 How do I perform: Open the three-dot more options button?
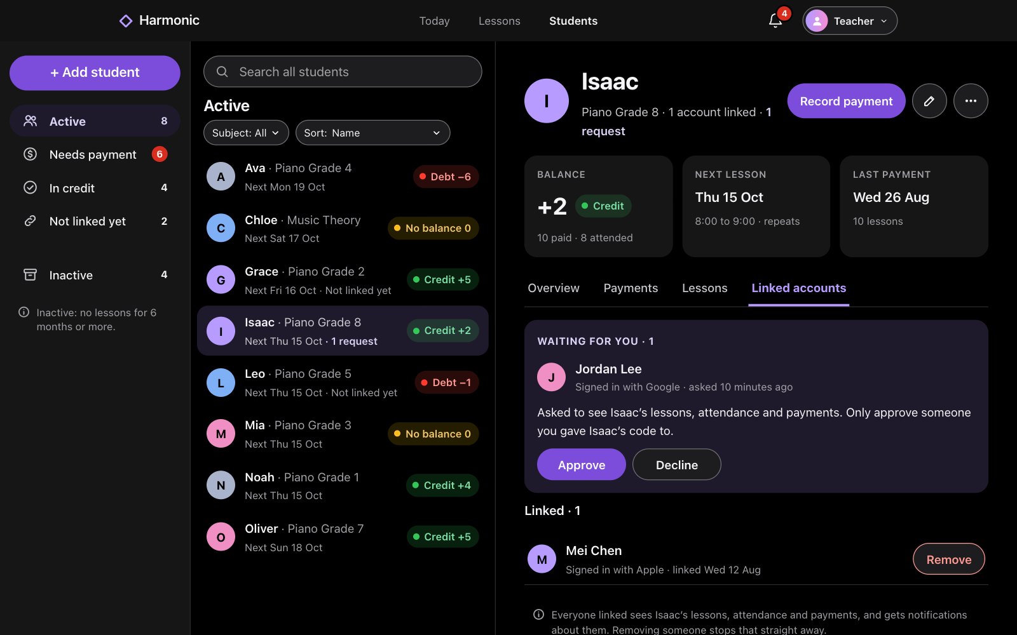(971, 101)
